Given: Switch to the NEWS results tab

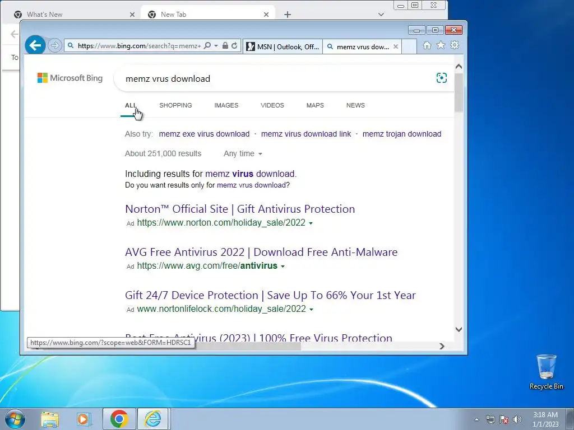Looking at the screenshot, I should click(x=355, y=105).
